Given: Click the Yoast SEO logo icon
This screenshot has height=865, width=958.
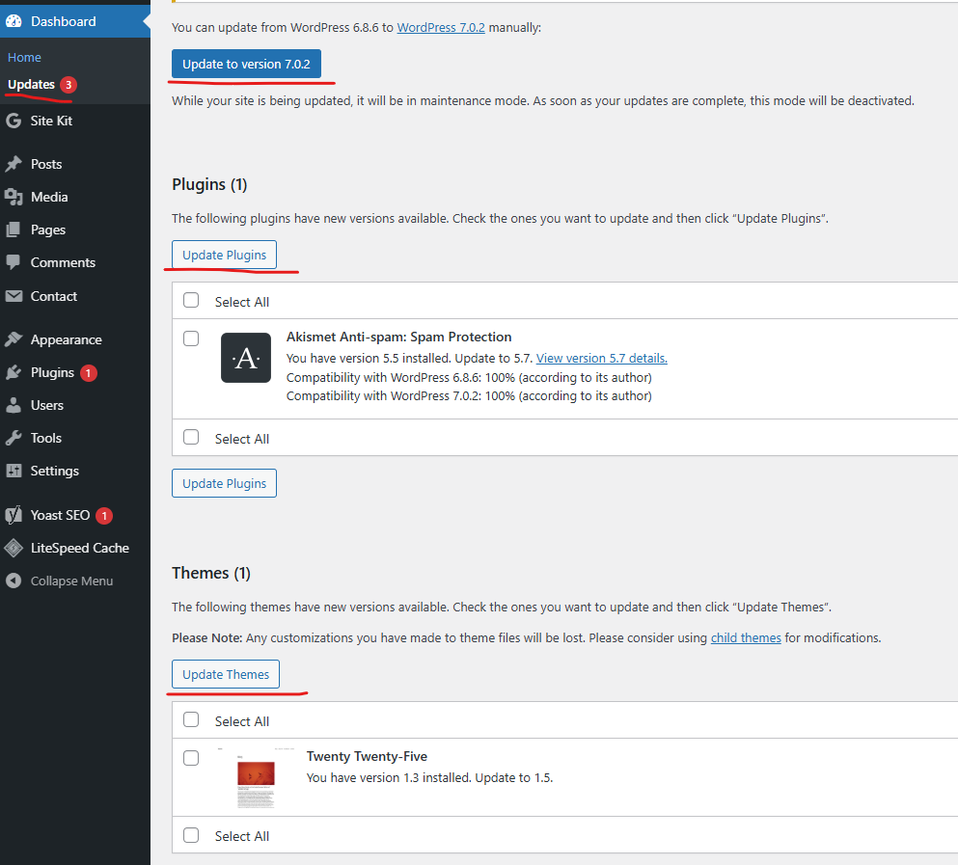Looking at the screenshot, I should 14,515.
